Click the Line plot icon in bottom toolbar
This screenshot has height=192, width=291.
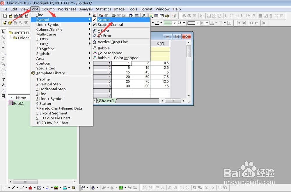[5, 188]
